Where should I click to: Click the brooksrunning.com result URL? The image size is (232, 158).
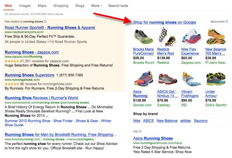click(x=50, y=139)
